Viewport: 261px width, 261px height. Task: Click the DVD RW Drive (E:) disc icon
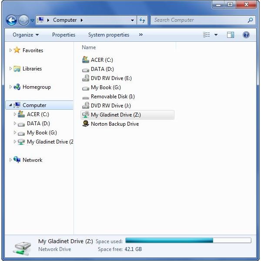click(86, 78)
